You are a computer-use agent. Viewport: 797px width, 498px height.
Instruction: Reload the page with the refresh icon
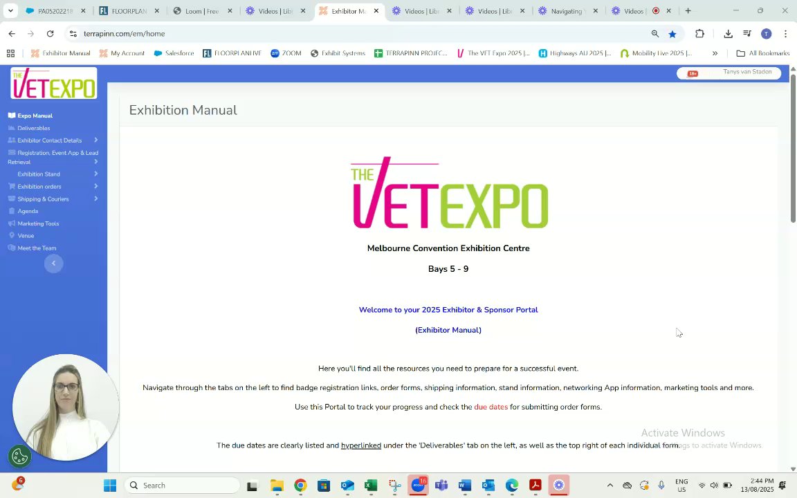click(50, 33)
